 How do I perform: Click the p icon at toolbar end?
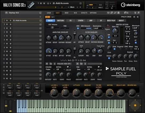(139, 13)
